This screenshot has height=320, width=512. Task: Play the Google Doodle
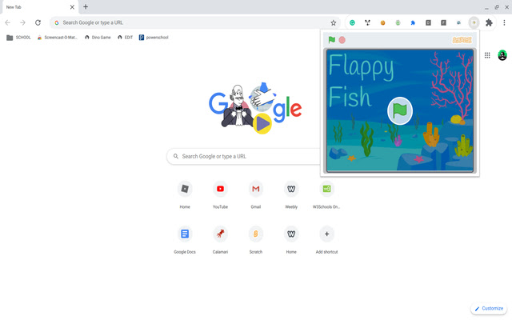[262, 124]
